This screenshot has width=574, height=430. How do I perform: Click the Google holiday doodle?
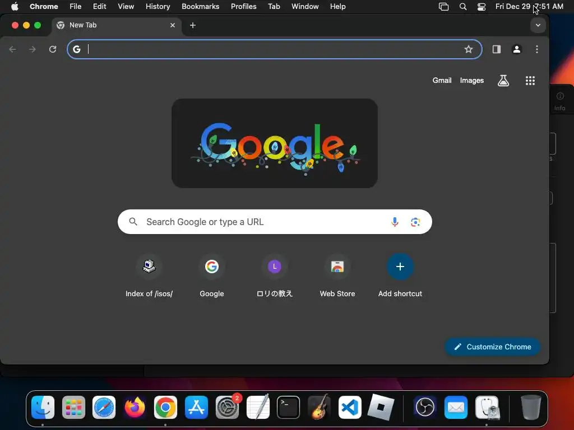click(275, 143)
